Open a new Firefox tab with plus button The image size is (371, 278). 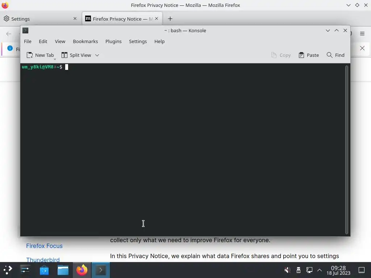point(170,19)
